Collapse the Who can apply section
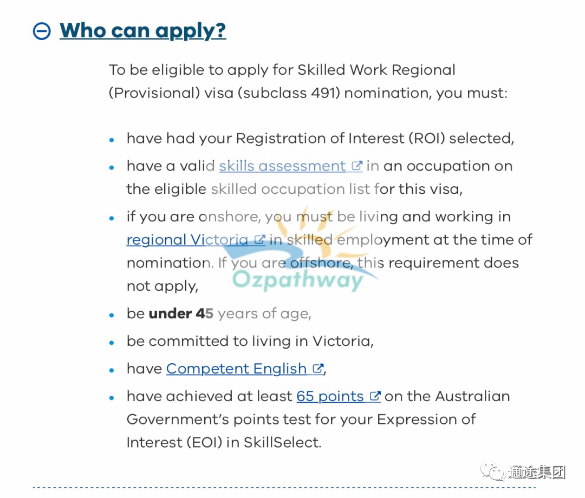Viewport: 585px width, 498px height. (42, 31)
